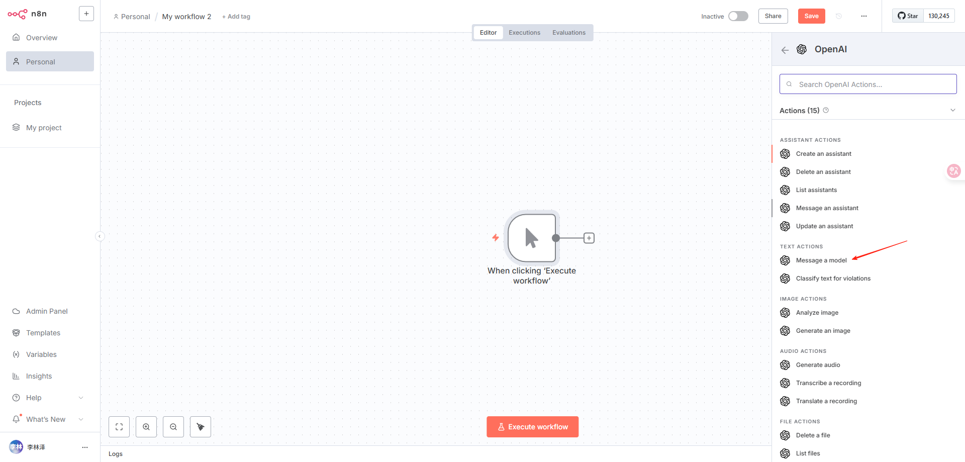
Task: Open the three-dots workflow options menu
Action: (x=863, y=16)
